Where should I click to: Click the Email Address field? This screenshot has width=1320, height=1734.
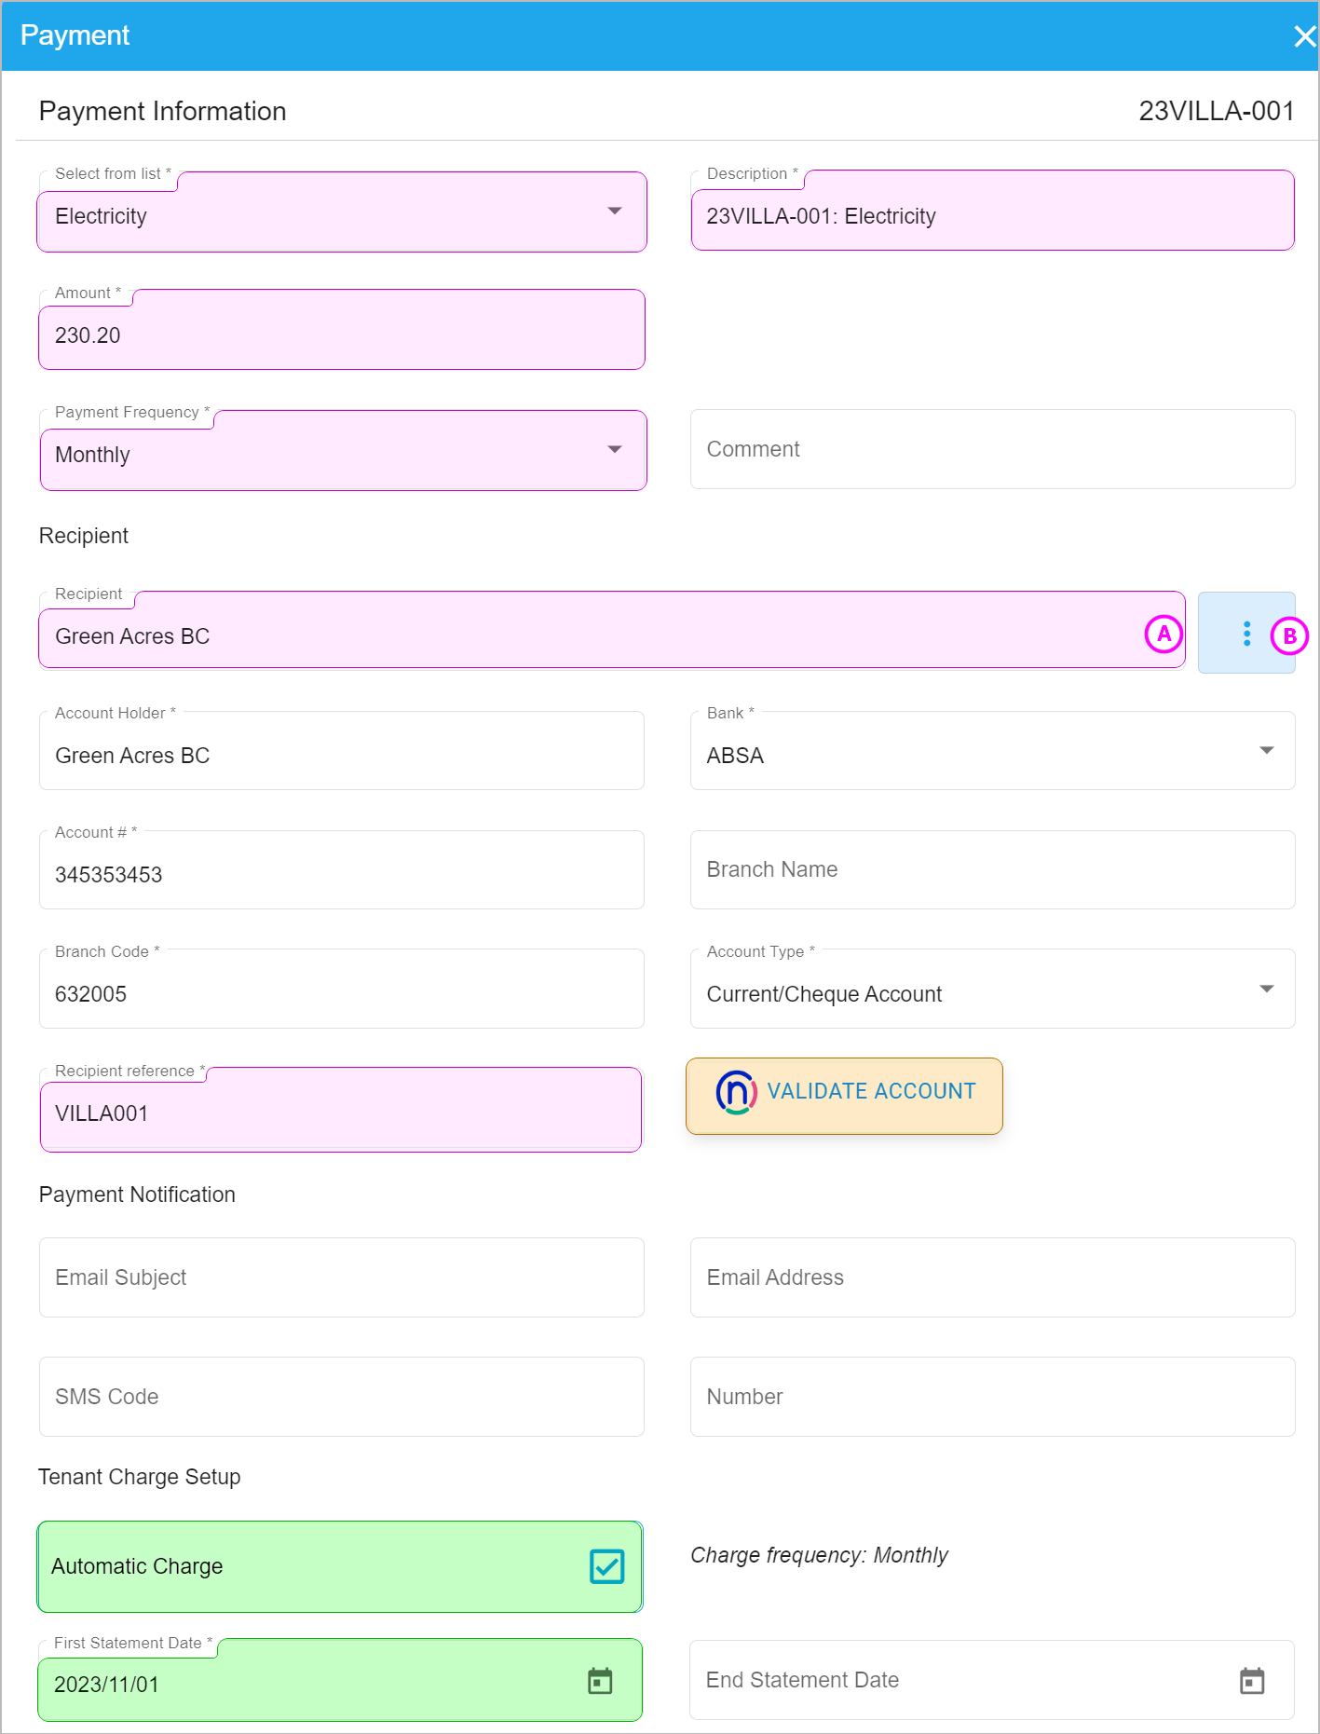pos(993,1277)
